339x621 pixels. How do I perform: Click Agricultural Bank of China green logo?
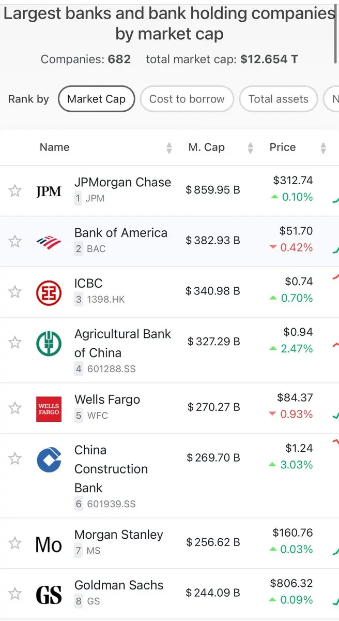coord(49,343)
